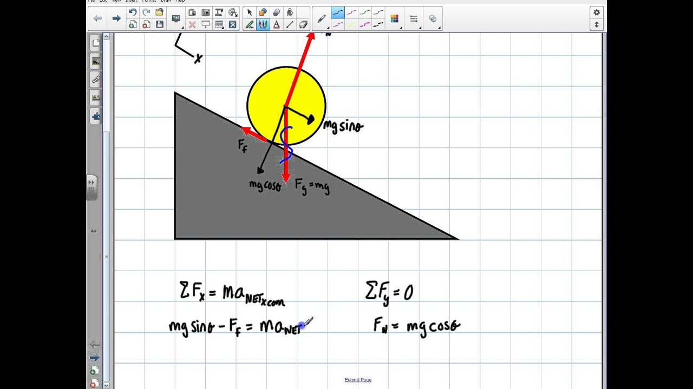
Task: Show the screen shade
Action: (x=206, y=25)
